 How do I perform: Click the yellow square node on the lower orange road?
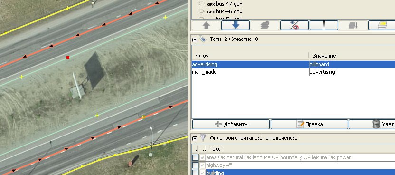(x=144, y=117)
